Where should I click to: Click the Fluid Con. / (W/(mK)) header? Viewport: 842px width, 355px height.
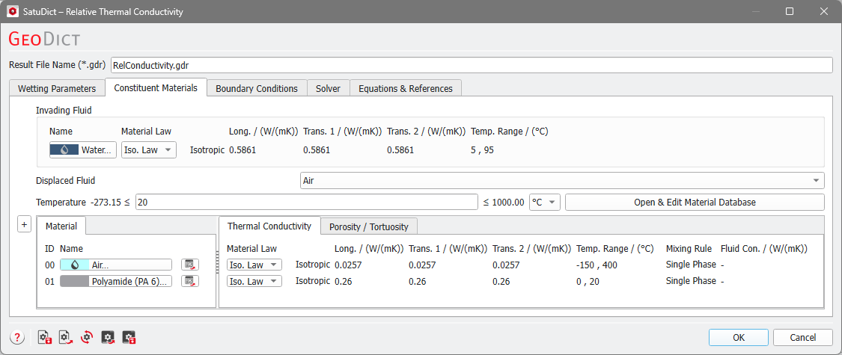click(x=764, y=249)
